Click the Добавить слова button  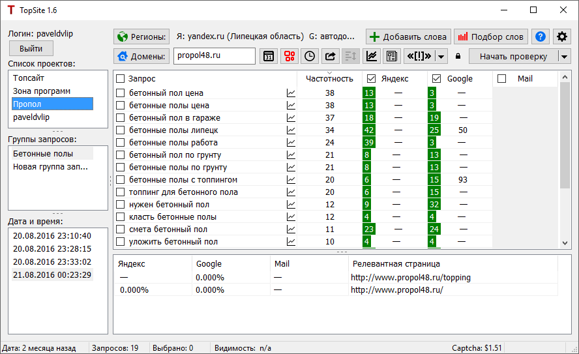tap(408, 37)
